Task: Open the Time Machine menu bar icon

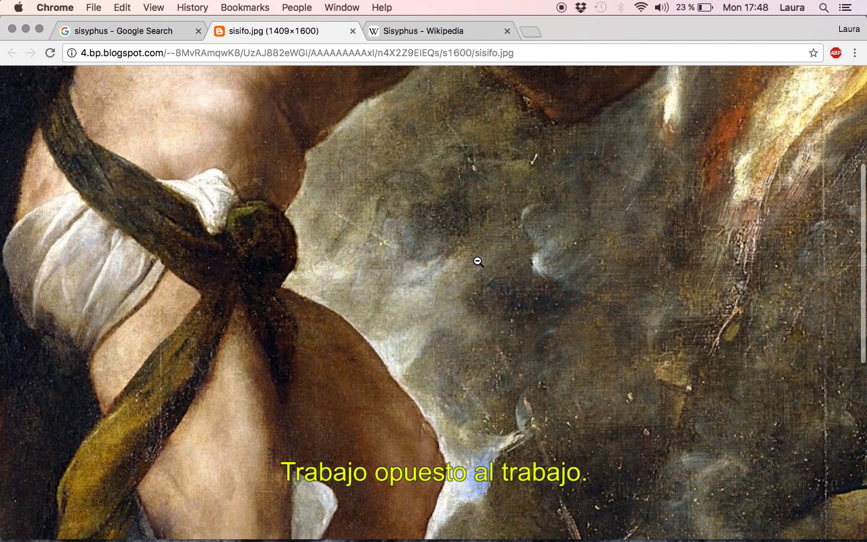Action: tap(601, 7)
